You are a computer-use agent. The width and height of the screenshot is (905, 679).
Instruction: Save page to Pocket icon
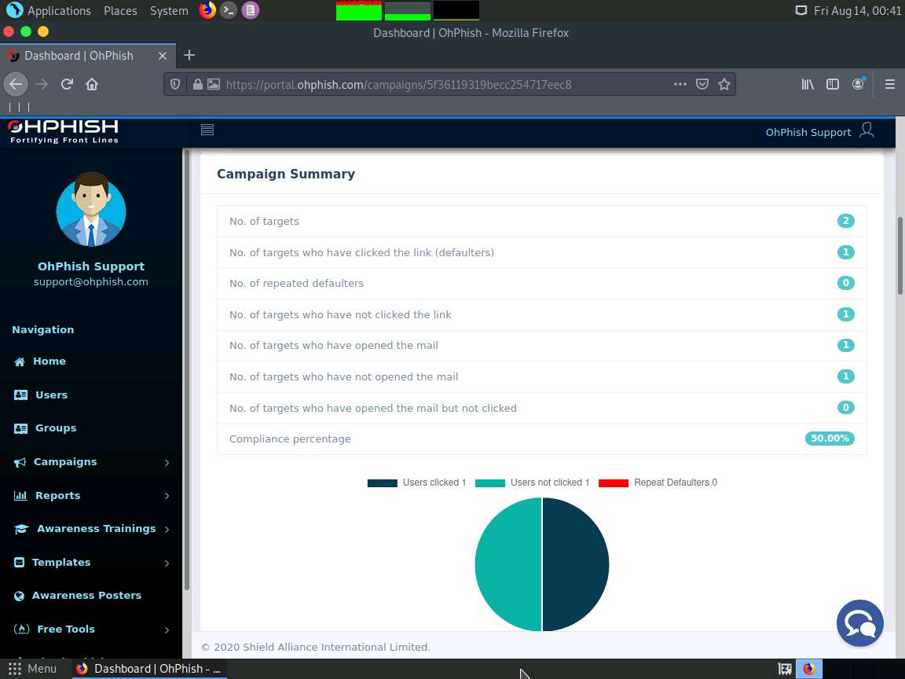(702, 84)
